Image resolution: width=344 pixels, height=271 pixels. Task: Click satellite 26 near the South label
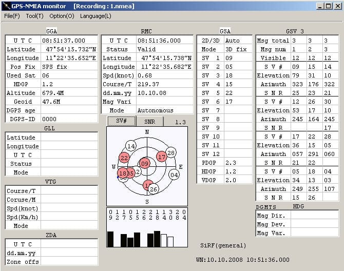pyautogui.click(x=154, y=190)
